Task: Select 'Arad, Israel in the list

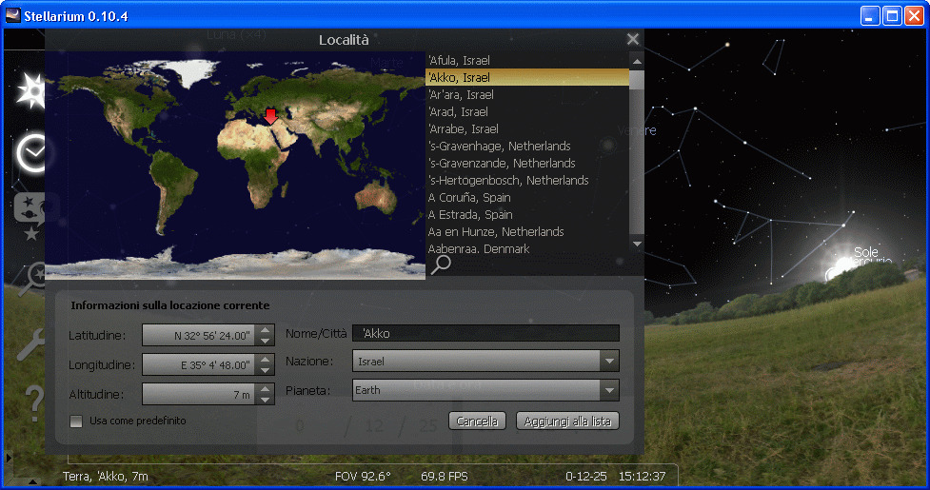Action: [x=527, y=112]
